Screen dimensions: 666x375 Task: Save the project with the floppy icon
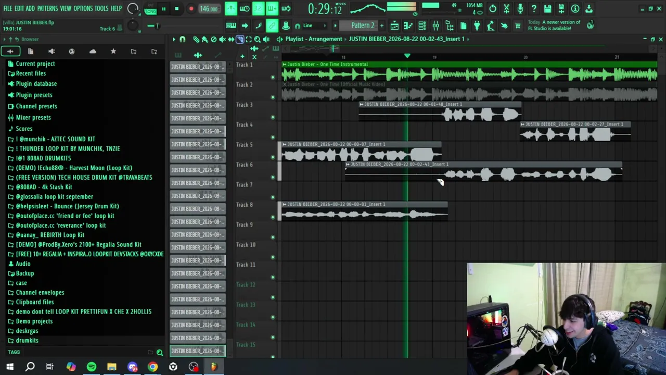547,9
